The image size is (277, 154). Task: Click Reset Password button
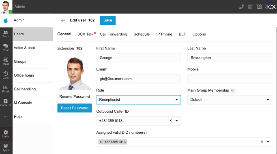point(75,108)
